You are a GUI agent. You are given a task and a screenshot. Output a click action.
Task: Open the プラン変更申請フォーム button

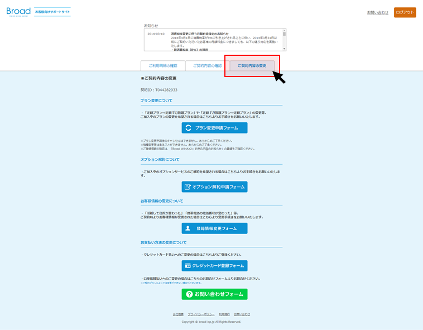point(214,128)
